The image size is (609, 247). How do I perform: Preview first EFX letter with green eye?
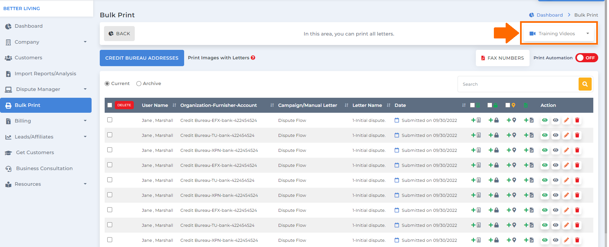click(545, 120)
